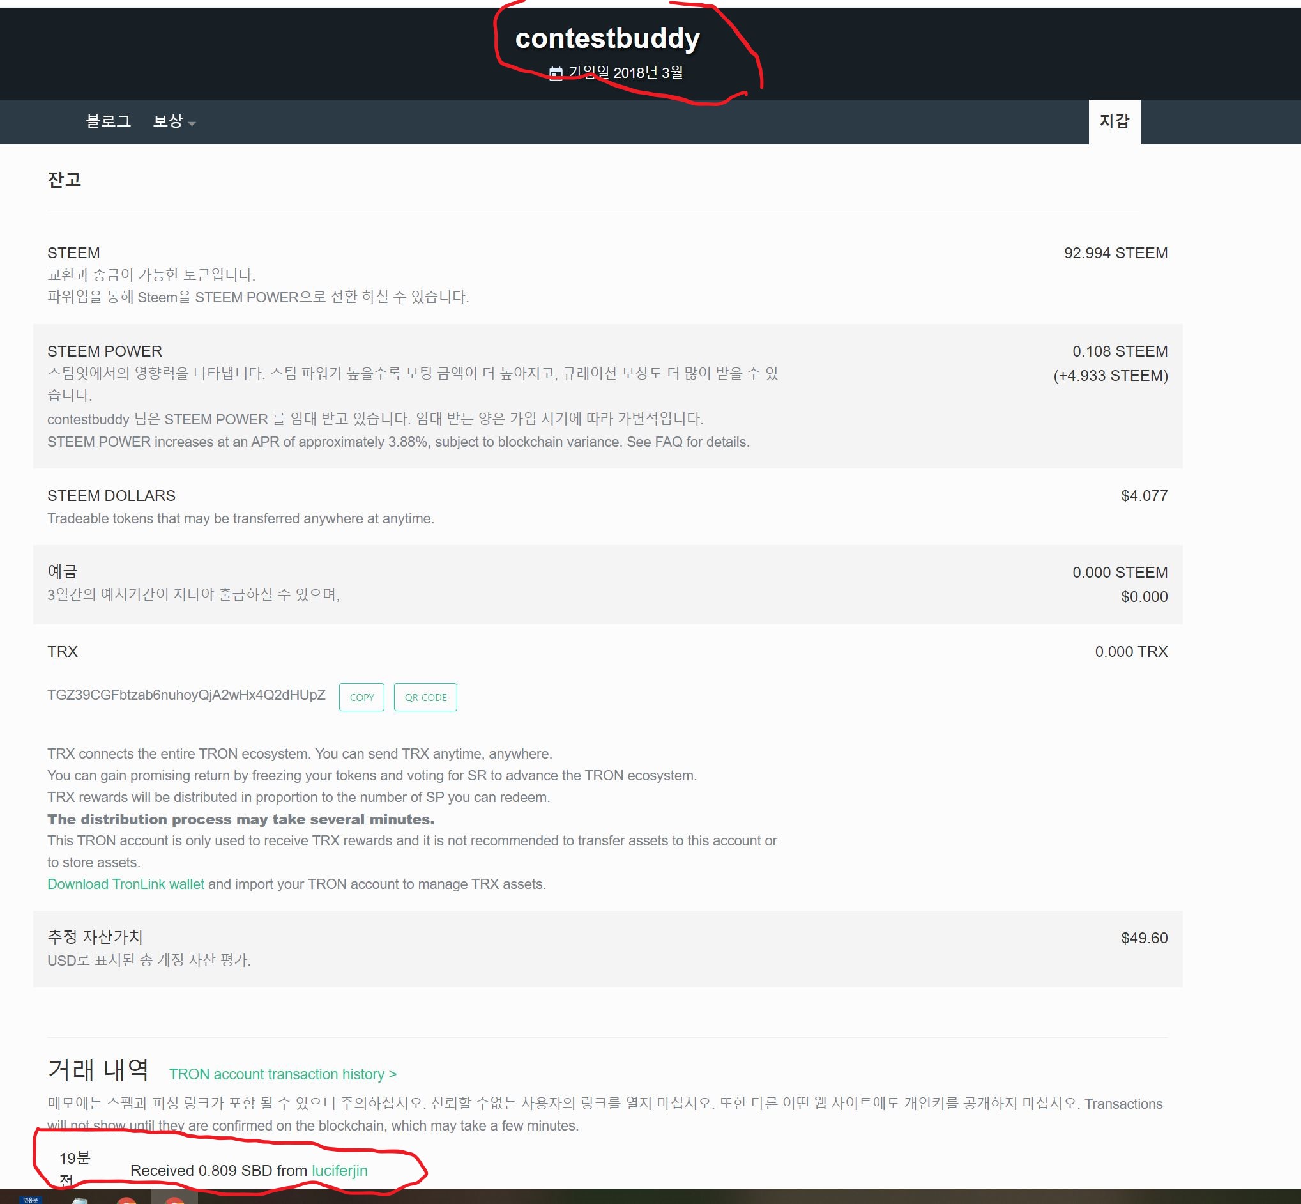Click the $4.077 Steem Dollars balance

click(x=1143, y=496)
